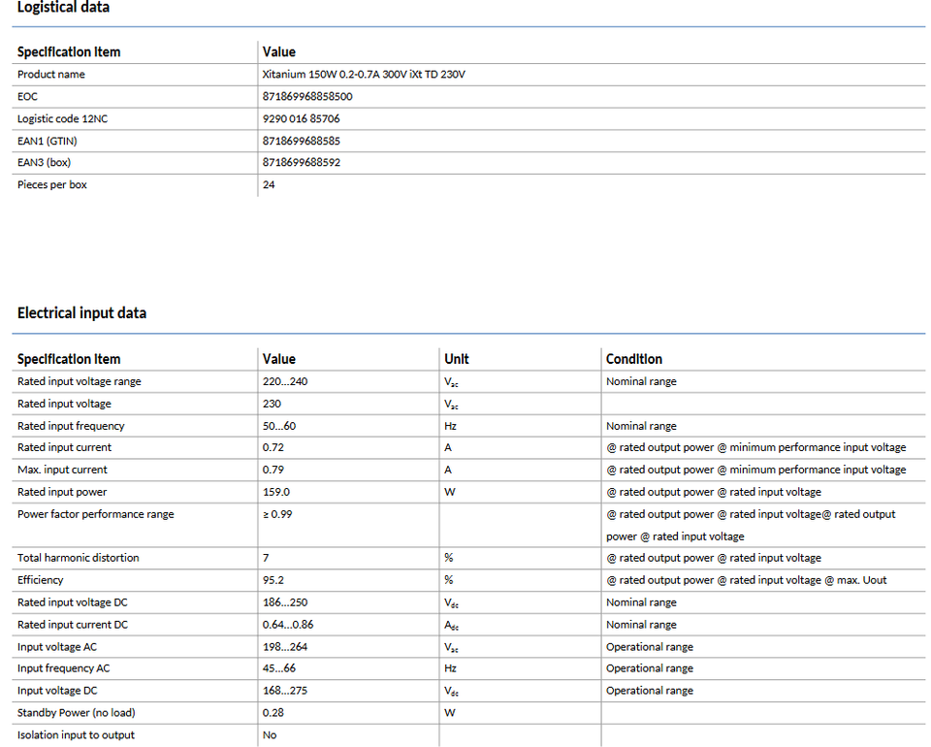
Task: Select DC voltage value 186...250
Action: pyautogui.click(x=285, y=602)
